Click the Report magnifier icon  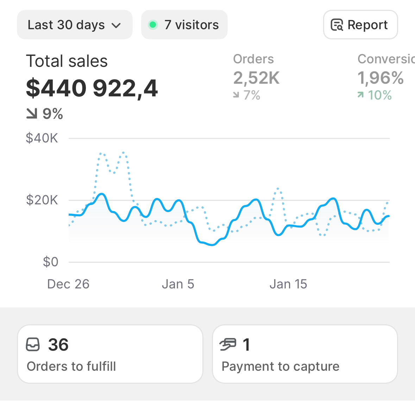(x=337, y=25)
